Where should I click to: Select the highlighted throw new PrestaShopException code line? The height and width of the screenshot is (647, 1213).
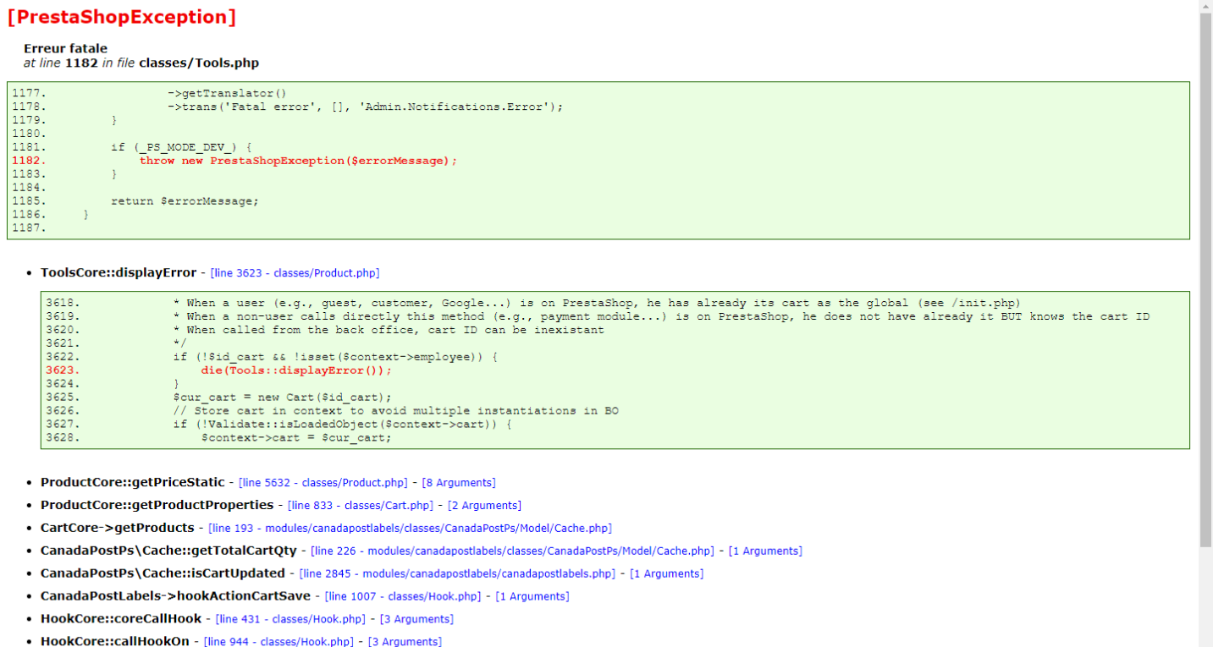(x=298, y=161)
